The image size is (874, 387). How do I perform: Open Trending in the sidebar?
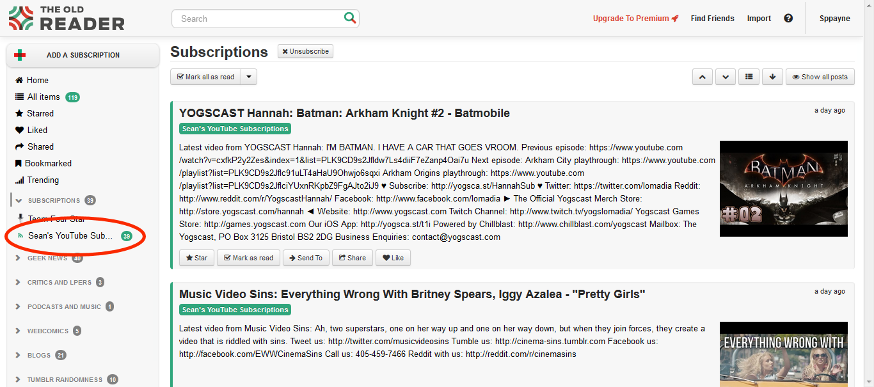click(x=37, y=180)
